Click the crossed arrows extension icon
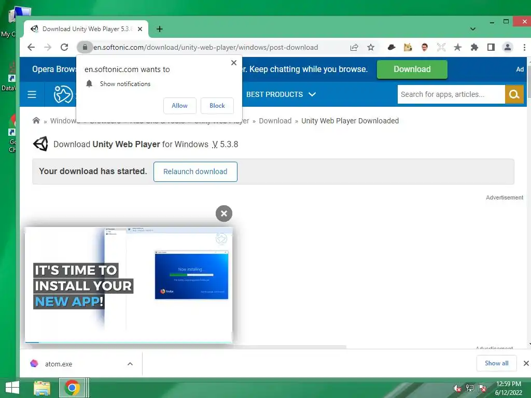Image resolution: width=531 pixels, height=398 pixels. pyautogui.click(x=441, y=47)
